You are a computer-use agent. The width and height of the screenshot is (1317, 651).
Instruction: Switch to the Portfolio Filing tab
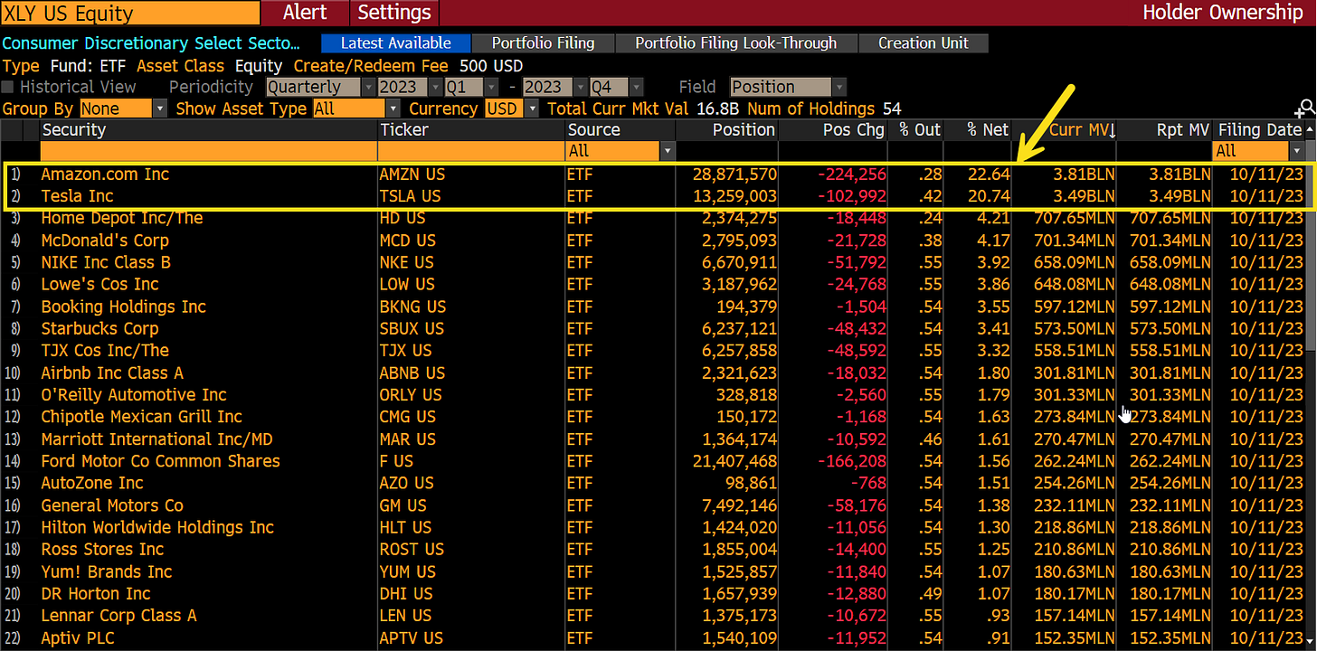pos(543,42)
